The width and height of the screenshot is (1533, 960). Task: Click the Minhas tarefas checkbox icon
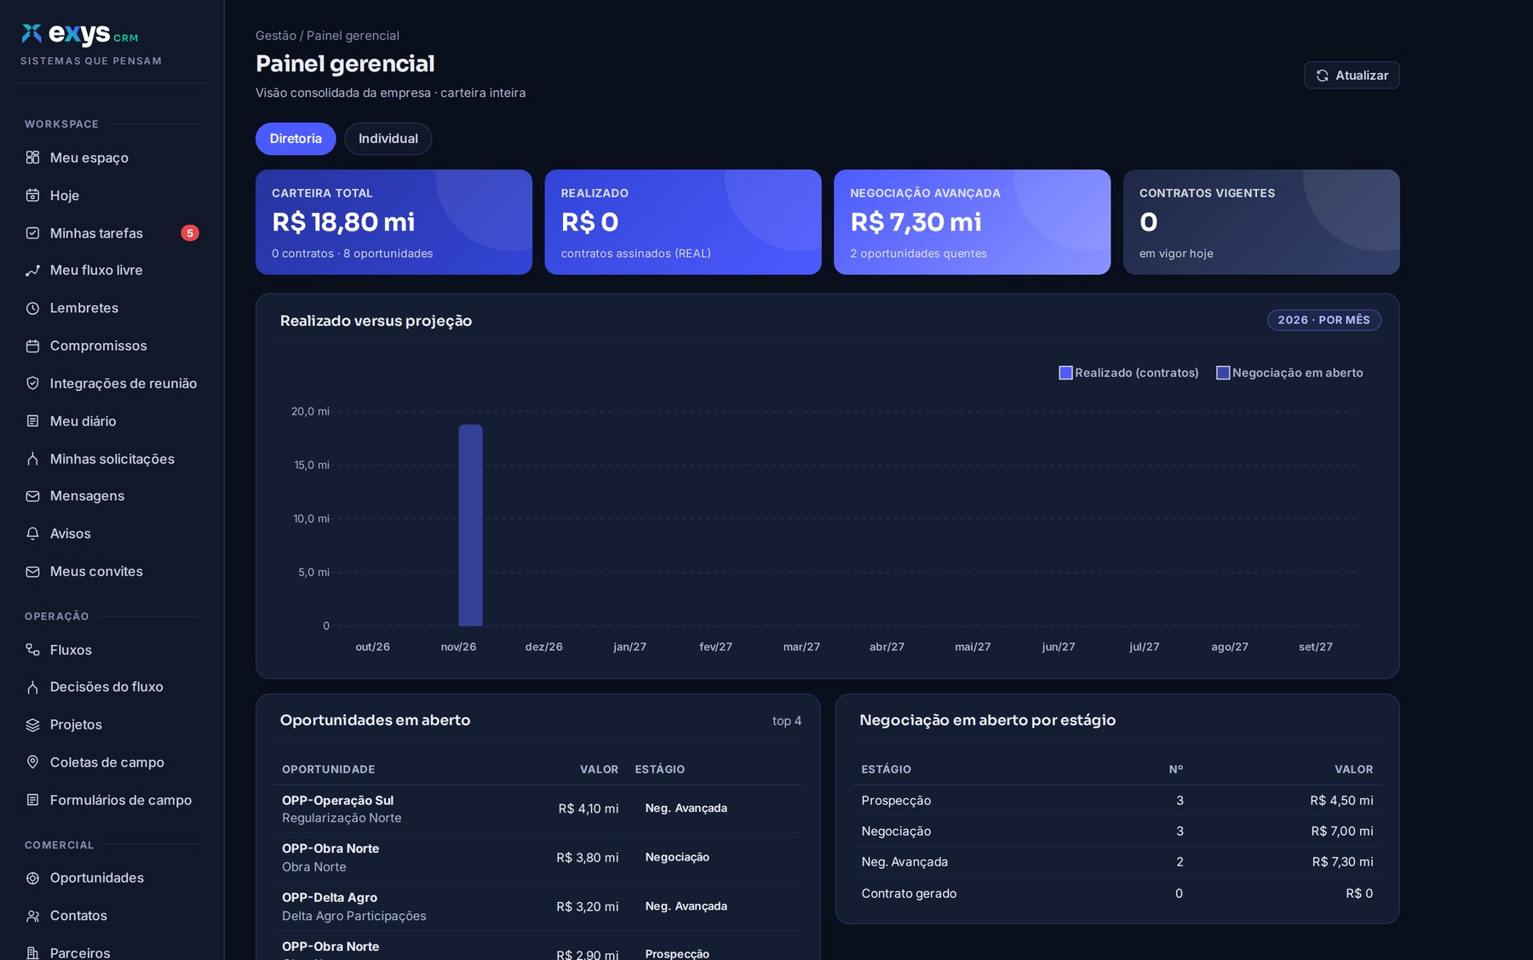point(32,233)
